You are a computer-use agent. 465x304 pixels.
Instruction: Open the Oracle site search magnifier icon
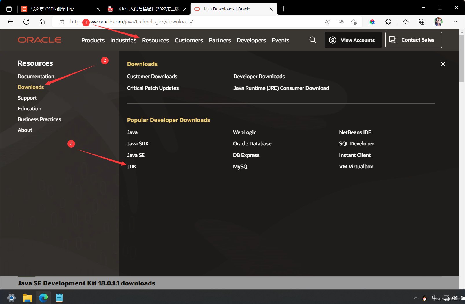pyautogui.click(x=313, y=40)
